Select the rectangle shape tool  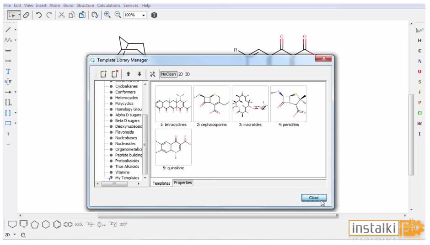coord(8,123)
